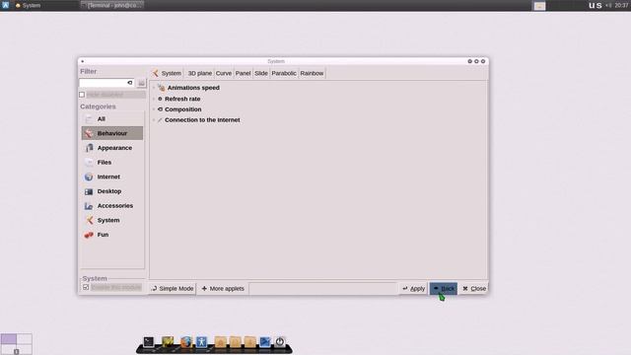Select the Behaviour category
The width and height of the screenshot is (631, 355).
[x=111, y=133]
